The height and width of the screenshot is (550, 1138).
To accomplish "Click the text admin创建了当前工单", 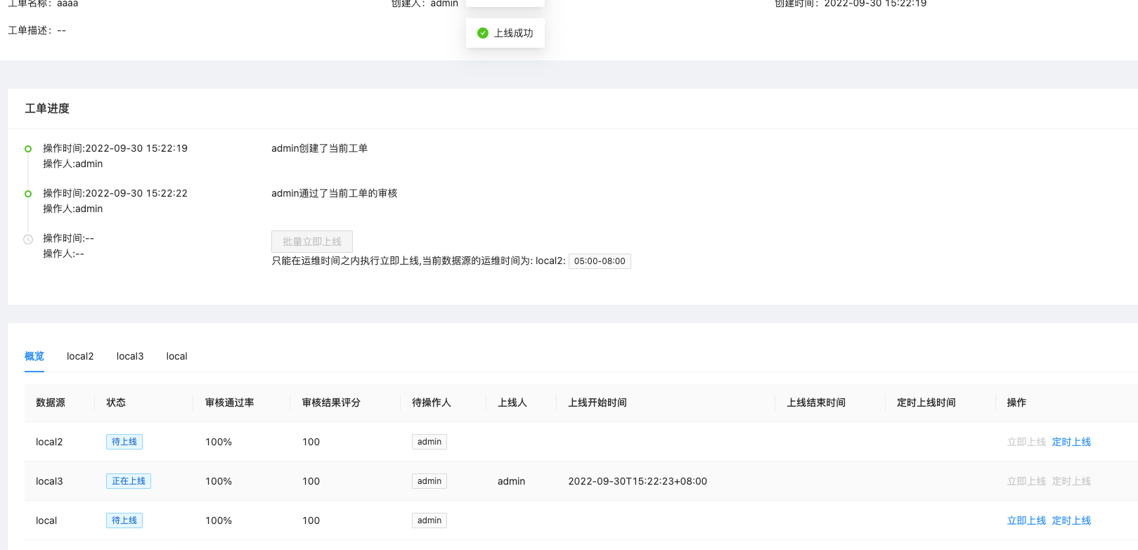I will point(320,148).
